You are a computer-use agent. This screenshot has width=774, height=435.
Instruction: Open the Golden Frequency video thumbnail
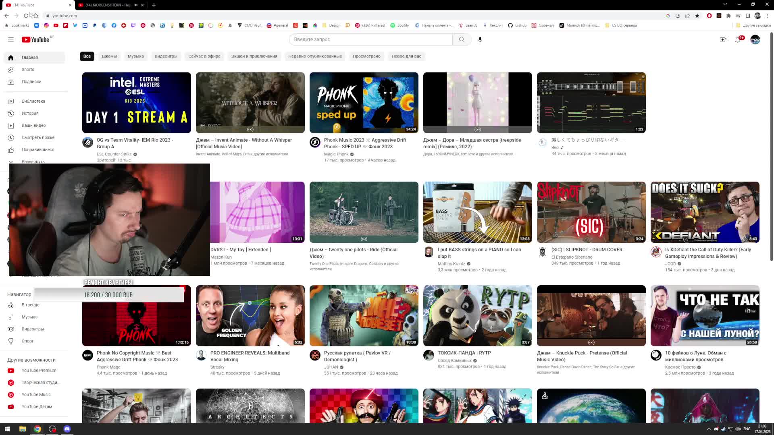[250, 316]
